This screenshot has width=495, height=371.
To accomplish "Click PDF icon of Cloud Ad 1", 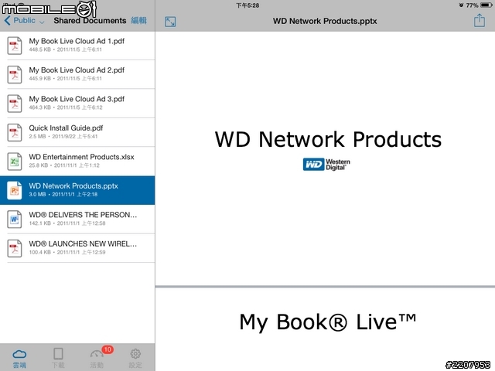I will pos(15,46).
